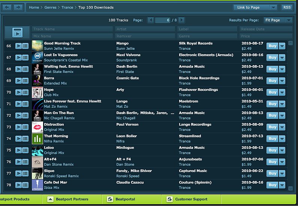
Task: Click the RSS button
Action: pos(287,7)
